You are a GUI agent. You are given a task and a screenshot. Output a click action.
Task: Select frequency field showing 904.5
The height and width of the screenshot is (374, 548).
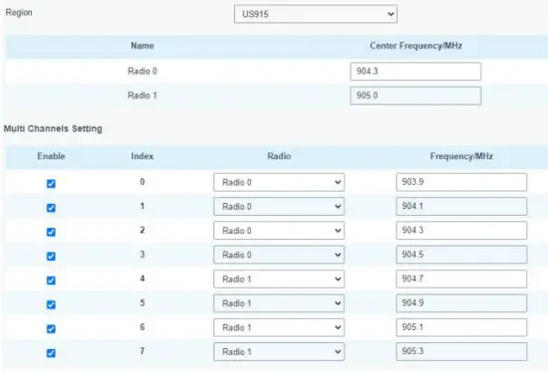pyautogui.click(x=461, y=255)
